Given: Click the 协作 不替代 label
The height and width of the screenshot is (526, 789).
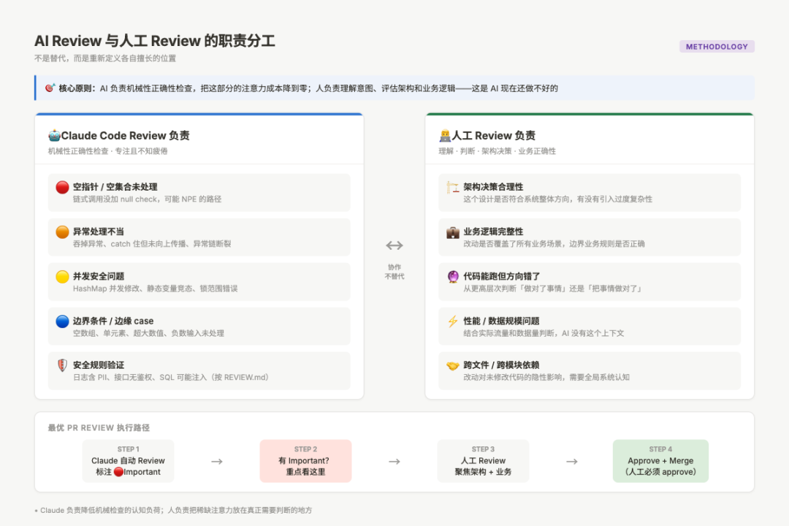Looking at the screenshot, I should point(394,272).
